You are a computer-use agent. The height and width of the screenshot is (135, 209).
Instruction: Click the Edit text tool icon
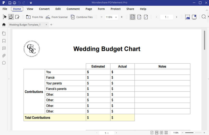pos(17,17)
